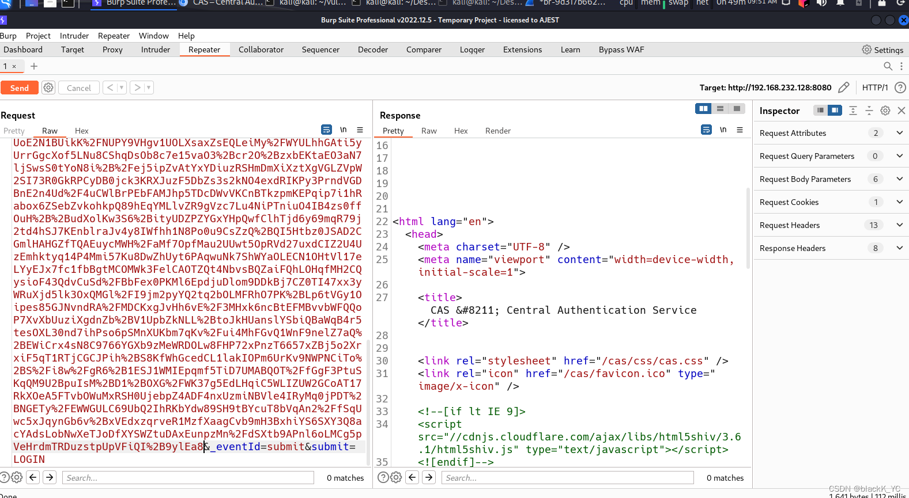
Task: Toggle non-printable characters in the Response viewer
Action: point(723,130)
